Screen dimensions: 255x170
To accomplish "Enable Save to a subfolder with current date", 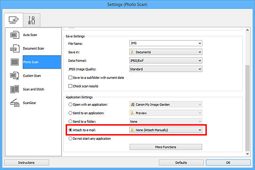I will [x=70, y=77].
